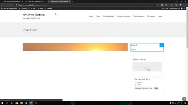Viewport: 188px width, 105px height.
Task: Click the Meeting or Networking Event tag
Action: 143,88
